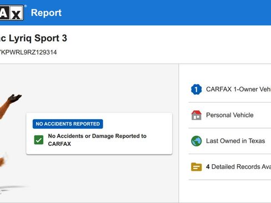Click the yellow folder Detailed Records icon
Viewport: 271px width, 203px height.
[x=196, y=167]
